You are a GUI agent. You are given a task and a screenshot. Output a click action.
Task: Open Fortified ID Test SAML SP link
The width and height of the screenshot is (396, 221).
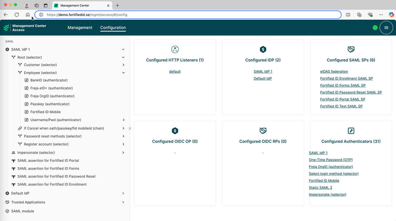tap(341, 106)
